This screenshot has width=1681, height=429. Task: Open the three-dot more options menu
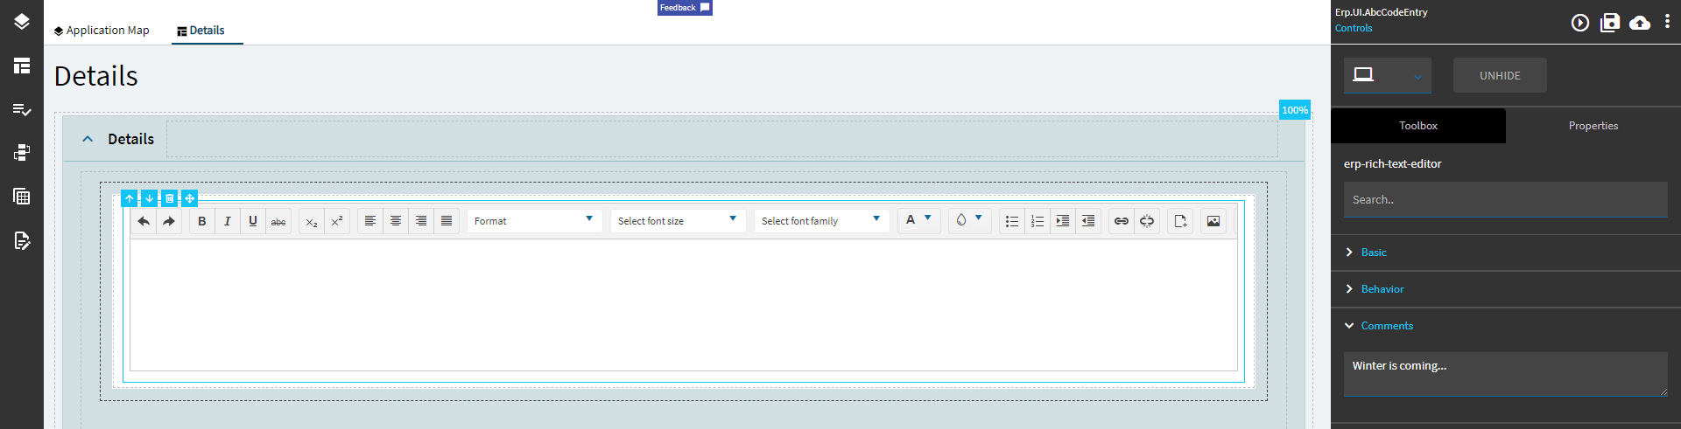coord(1667,22)
